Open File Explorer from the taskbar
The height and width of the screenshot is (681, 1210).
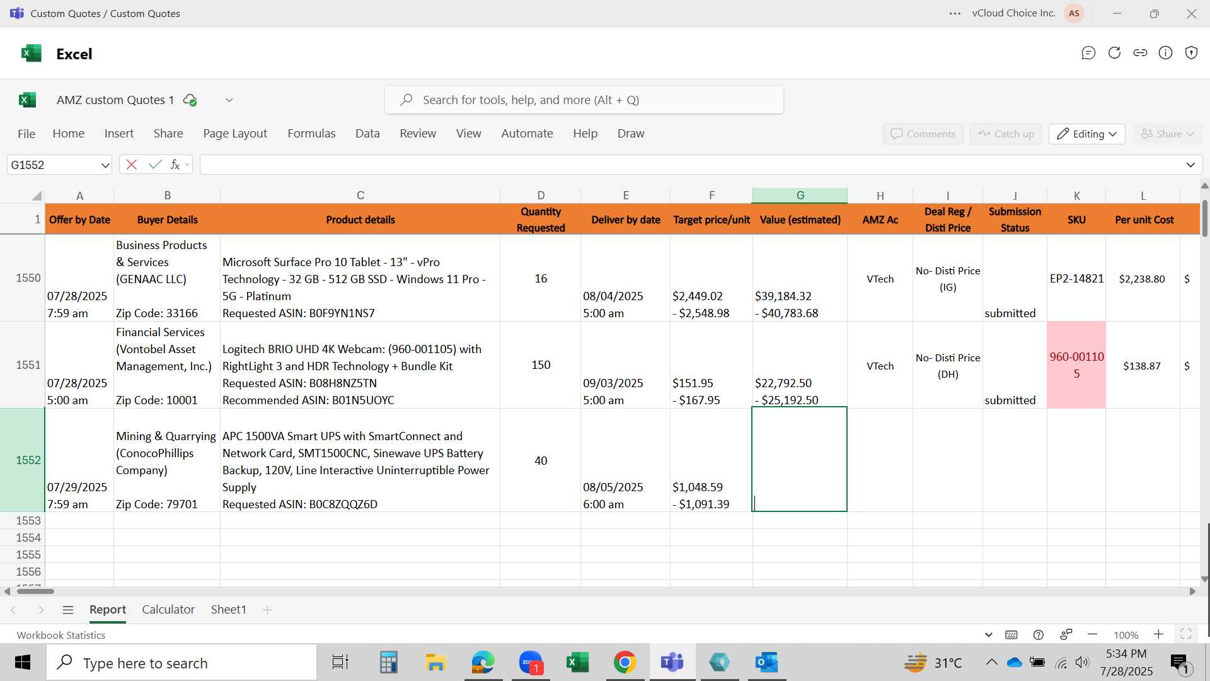pos(435,663)
